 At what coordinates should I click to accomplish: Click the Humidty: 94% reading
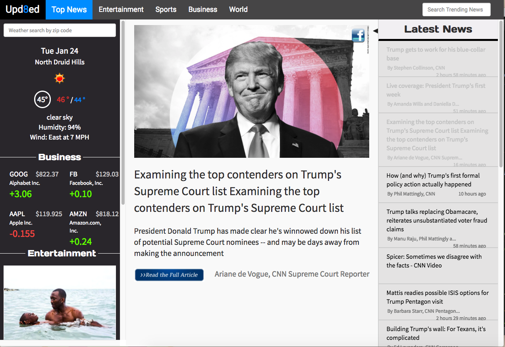pyautogui.click(x=60, y=127)
